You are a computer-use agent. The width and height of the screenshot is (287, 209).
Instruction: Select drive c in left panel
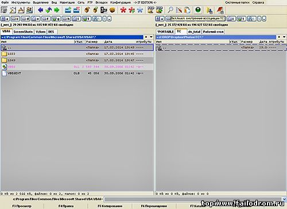(15, 19)
